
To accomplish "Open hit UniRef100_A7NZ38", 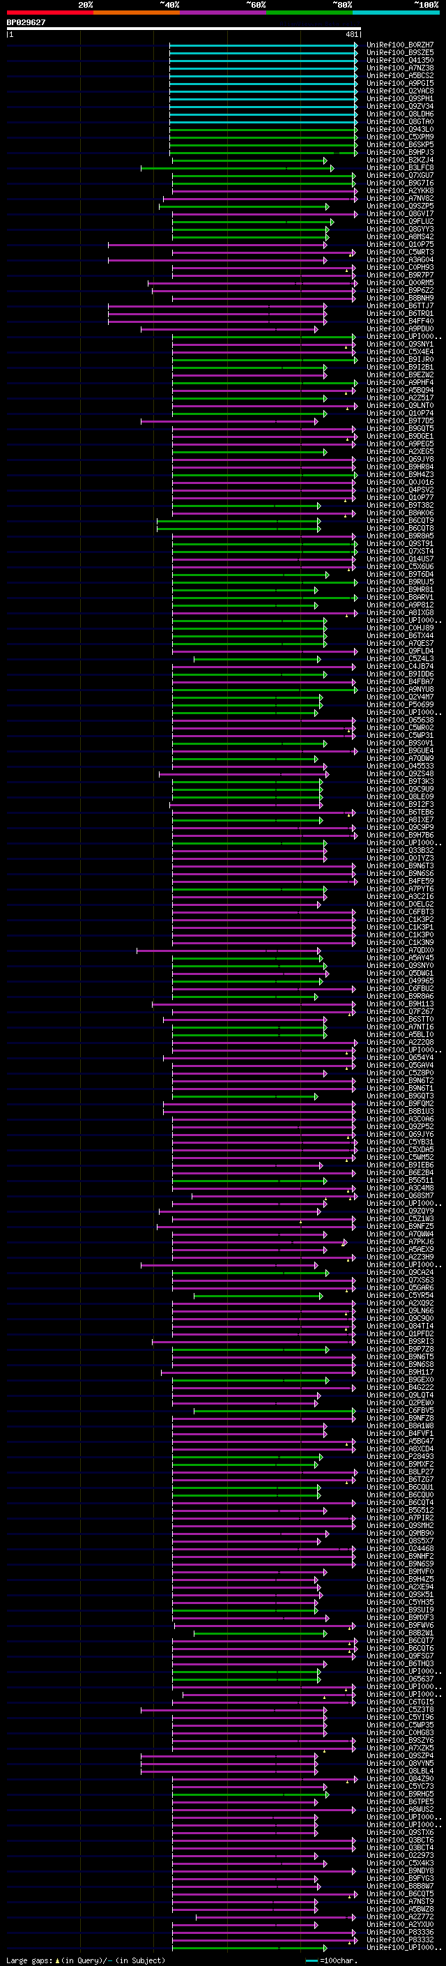I will click(x=400, y=68).
